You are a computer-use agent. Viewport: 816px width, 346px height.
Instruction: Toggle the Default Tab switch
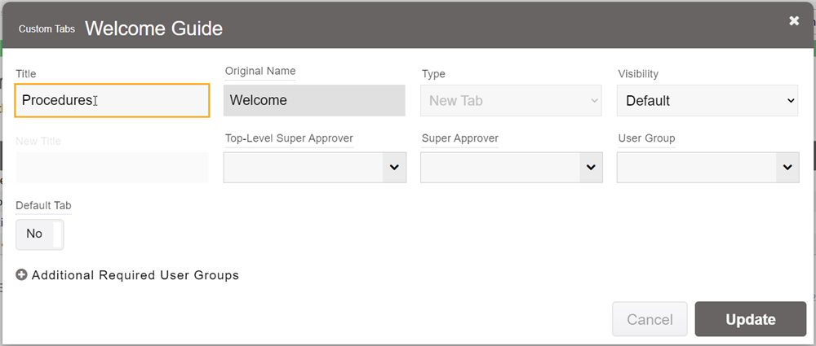pos(39,234)
